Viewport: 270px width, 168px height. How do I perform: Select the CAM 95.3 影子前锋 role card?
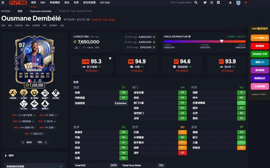pos(91,65)
